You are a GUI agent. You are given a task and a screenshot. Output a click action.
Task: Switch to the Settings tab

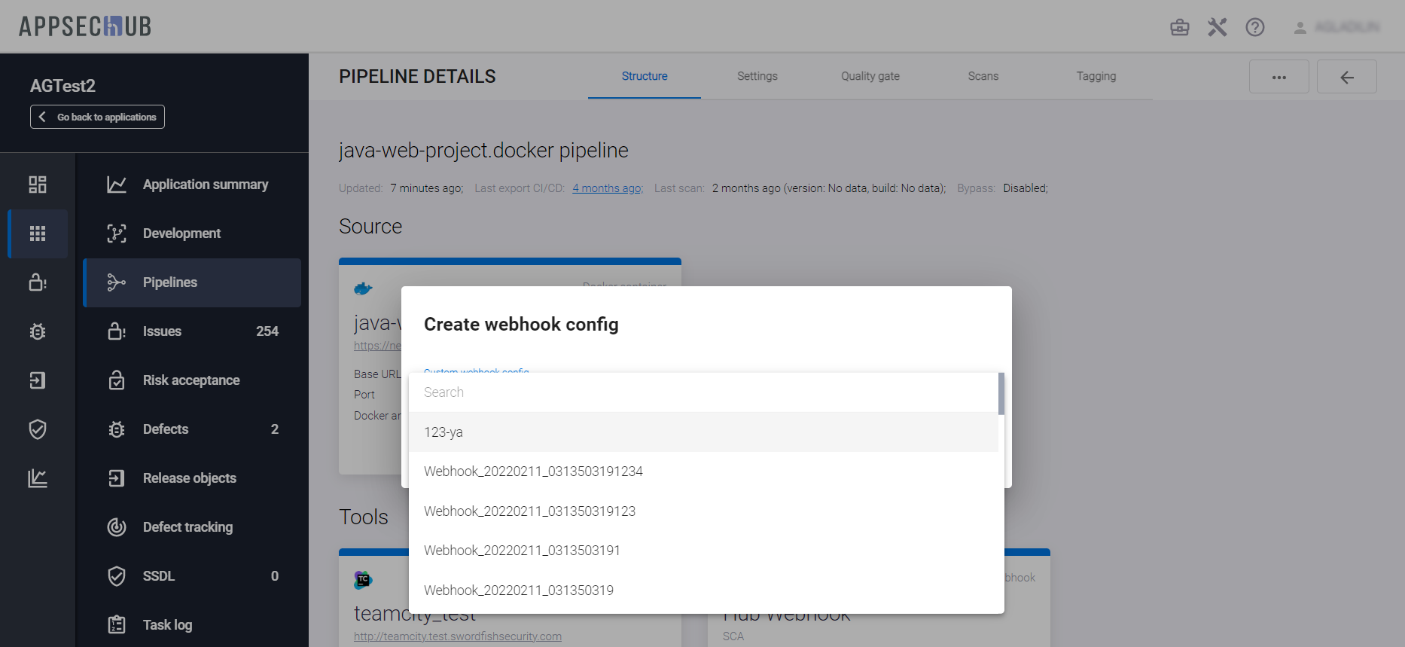point(757,76)
